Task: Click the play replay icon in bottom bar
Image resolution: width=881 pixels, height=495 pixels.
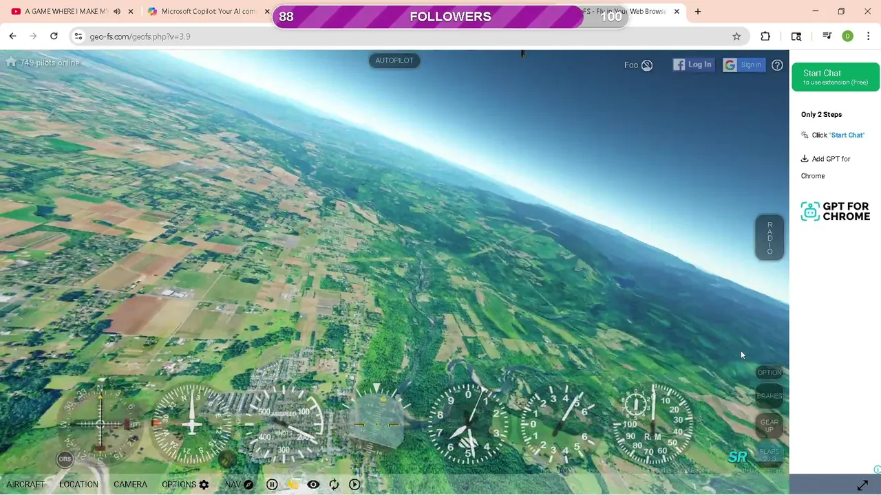Action: (x=354, y=485)
